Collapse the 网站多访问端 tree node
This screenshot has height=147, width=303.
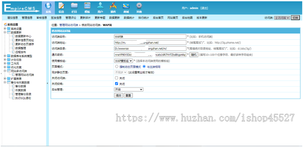[5, 71]
